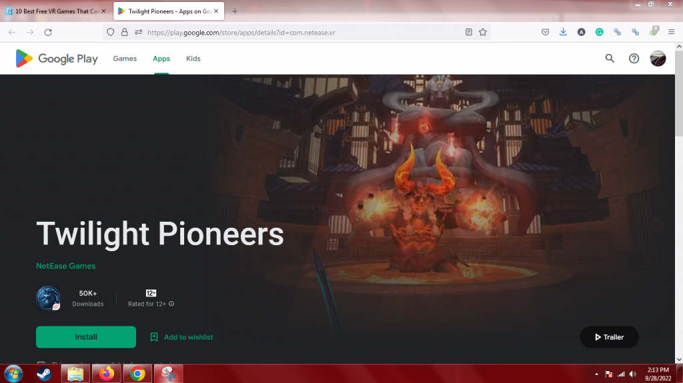Open the Firefox downloads panel
683x383 pixels.
563,32
